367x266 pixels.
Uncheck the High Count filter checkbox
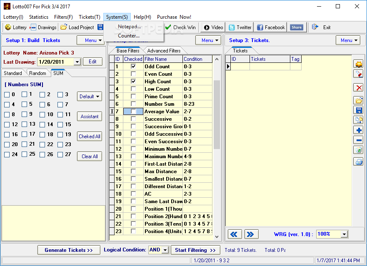pos(133,82)
